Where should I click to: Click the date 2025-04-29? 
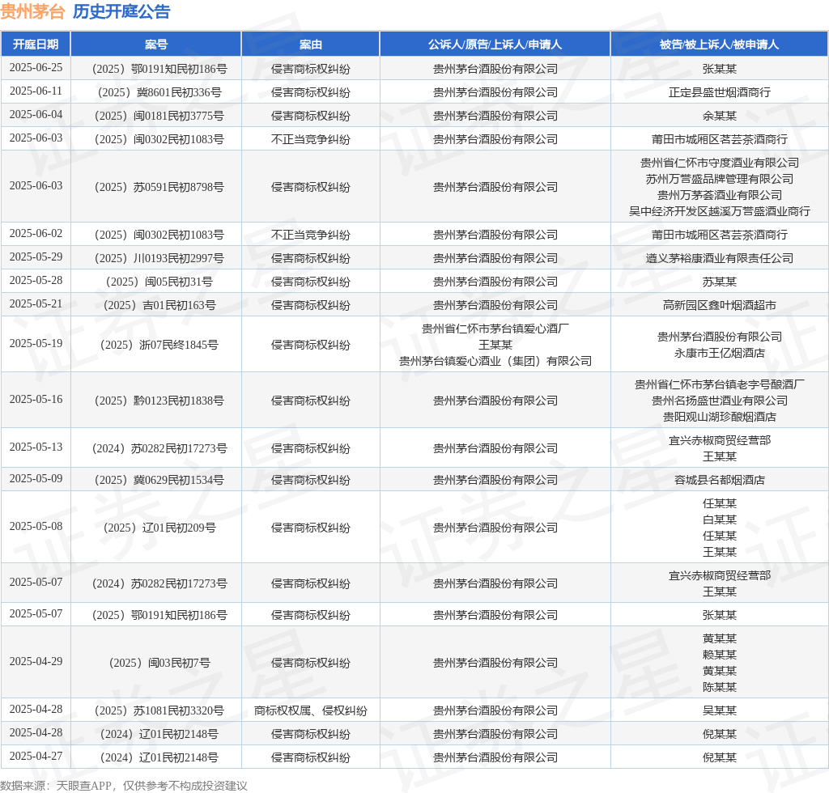click(x=36, y=661)
